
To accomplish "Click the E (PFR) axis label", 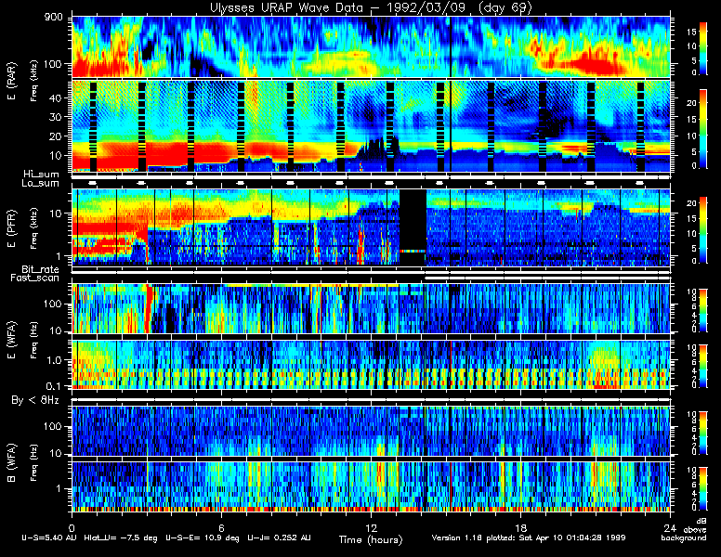I will coord(11,228).
